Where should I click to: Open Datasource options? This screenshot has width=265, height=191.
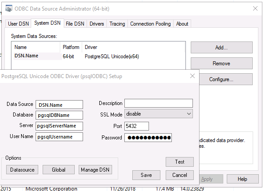22,170
